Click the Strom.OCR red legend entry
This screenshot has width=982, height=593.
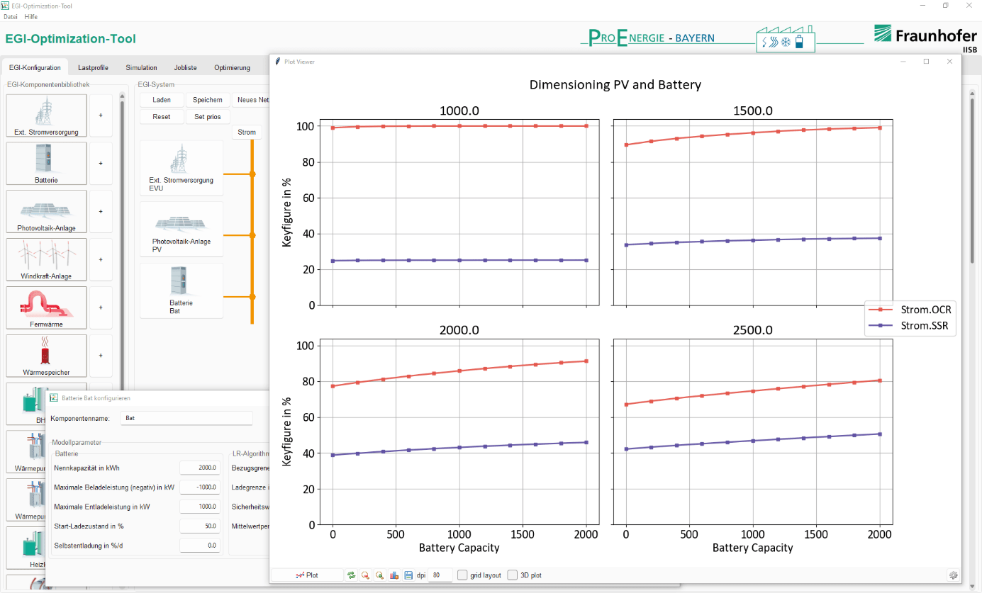pyautogui.click(x=910, y=310)
